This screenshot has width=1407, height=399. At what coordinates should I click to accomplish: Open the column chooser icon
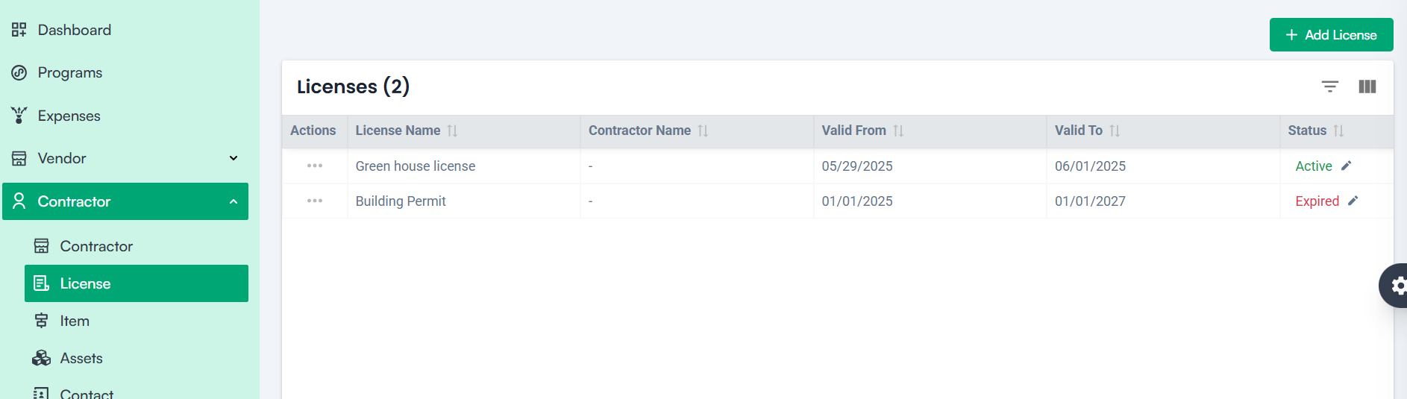tap(1367, 87)
